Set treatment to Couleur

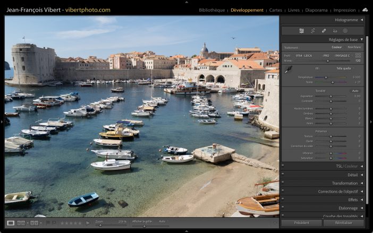point(337,47)
